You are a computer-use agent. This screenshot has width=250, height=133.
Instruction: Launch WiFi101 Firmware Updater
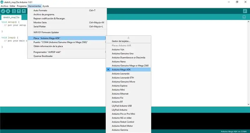click(x=67, y=32)
